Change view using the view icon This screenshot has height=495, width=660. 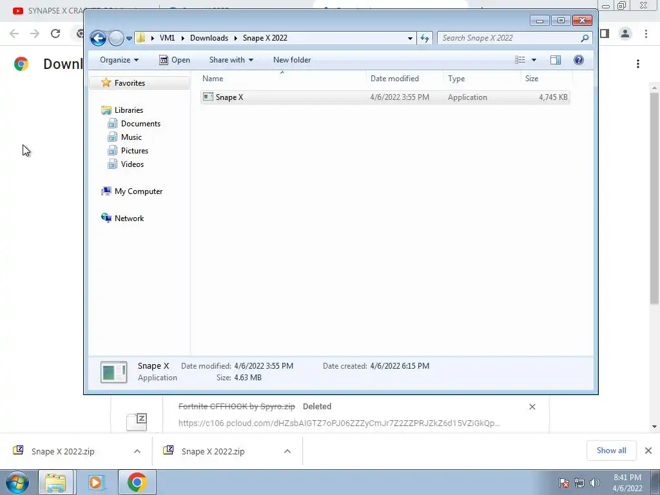(x=520, y=60)
